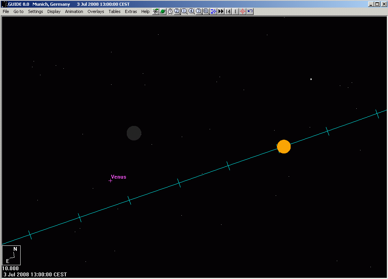Open the Tables menu

point(115,11)
